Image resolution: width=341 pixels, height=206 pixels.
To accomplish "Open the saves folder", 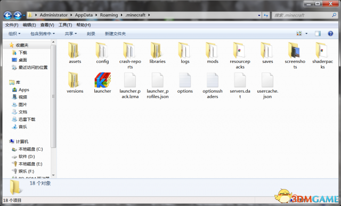I will [x=267, y=53].
